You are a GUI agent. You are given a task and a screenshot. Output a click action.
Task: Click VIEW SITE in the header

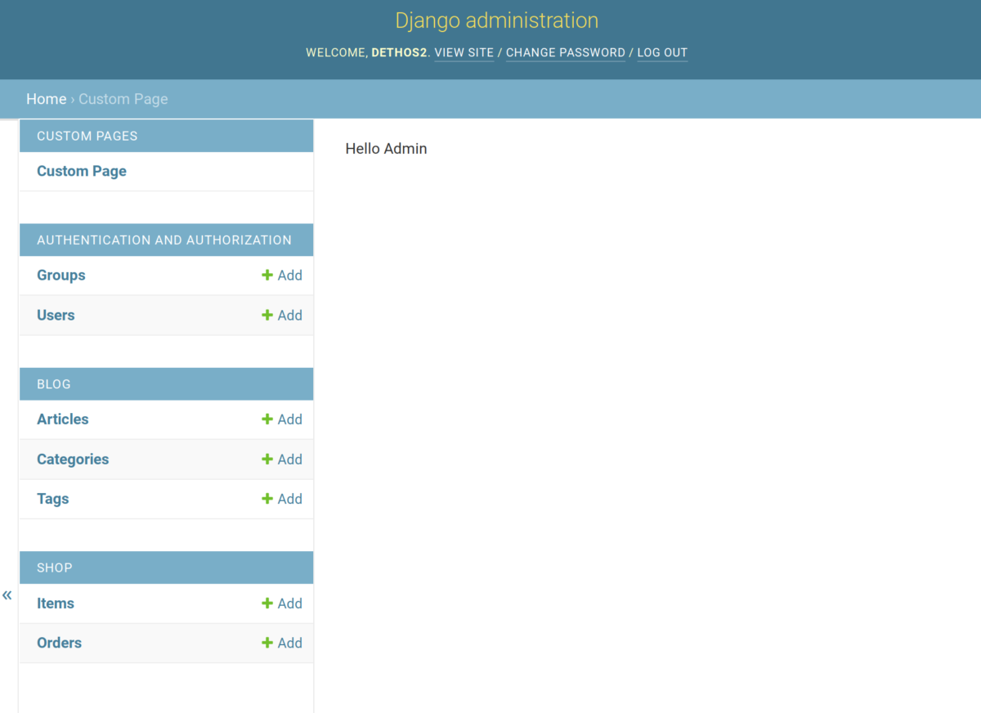[x=464, y=52]
